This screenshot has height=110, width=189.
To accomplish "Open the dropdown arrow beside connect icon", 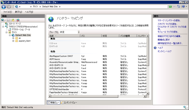I will (x=5, y=20).
